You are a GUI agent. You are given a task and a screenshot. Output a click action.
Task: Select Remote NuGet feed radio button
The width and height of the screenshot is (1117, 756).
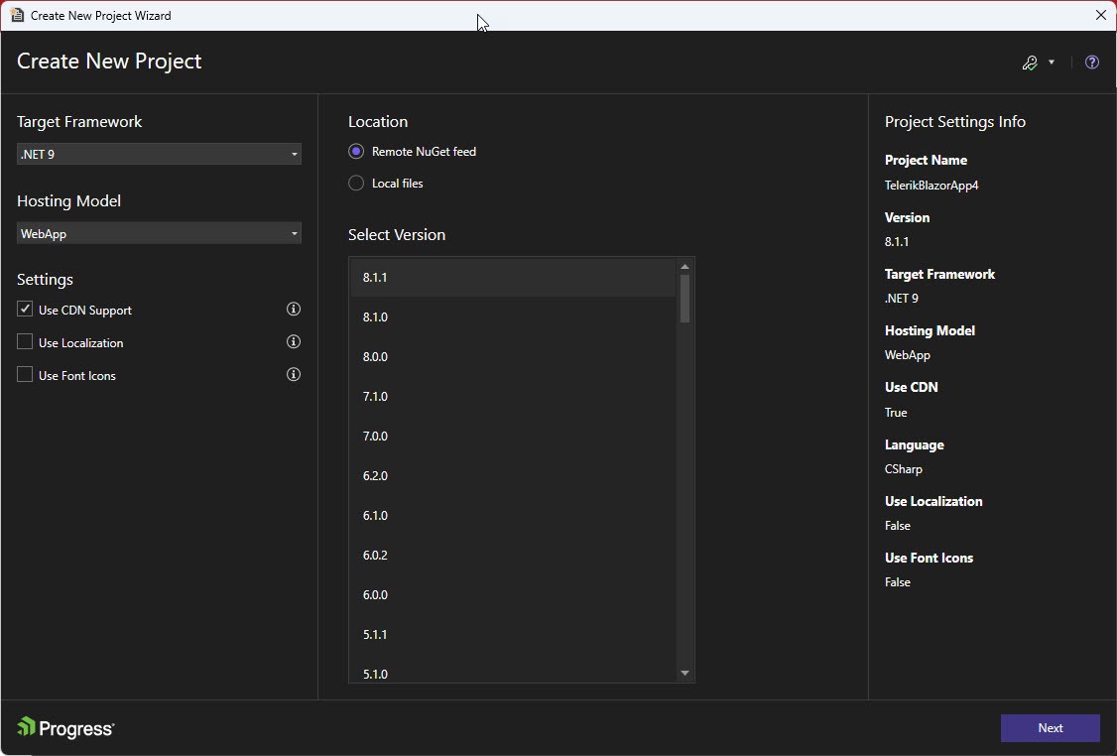[x=356, y=151]
